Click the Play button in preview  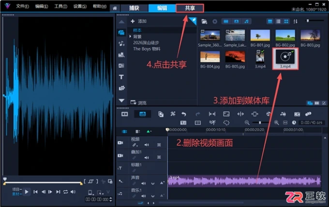27,192
